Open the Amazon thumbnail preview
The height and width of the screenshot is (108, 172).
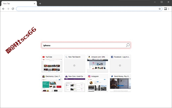(98, 66)
